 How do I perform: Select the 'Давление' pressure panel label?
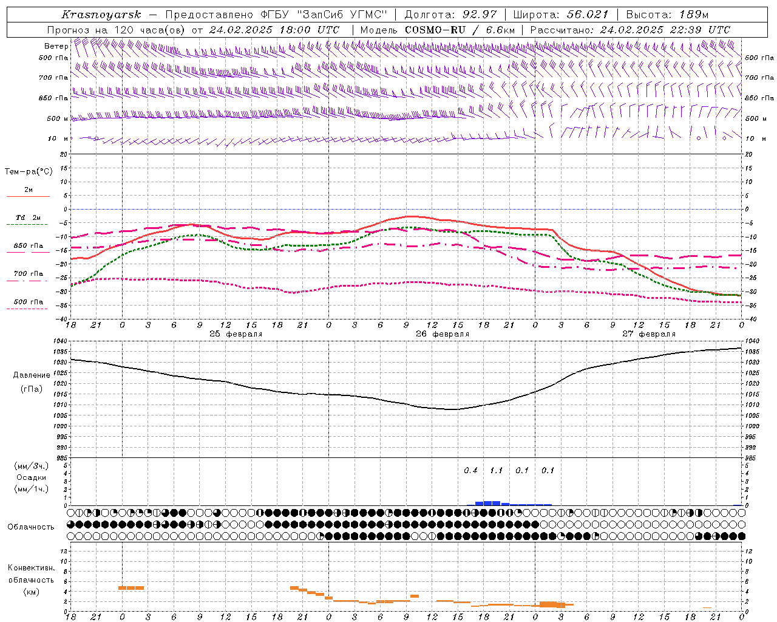click(x=32, y=375)
